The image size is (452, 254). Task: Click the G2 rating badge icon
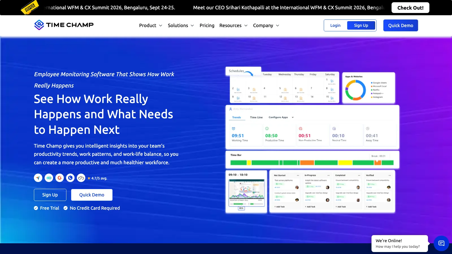[x=60, y=178]
